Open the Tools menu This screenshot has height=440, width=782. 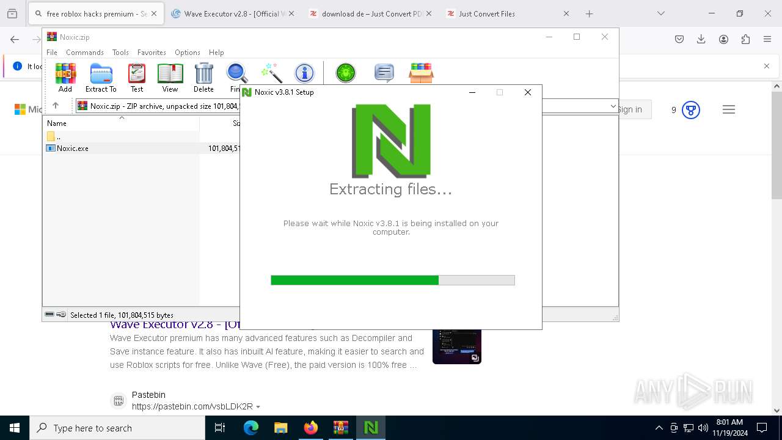[120, 53]
